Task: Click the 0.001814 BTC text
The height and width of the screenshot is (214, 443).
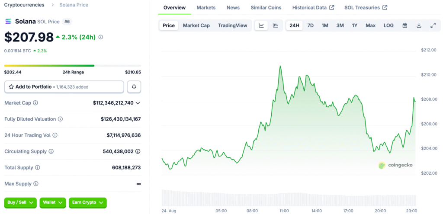Action: [17, 51]
